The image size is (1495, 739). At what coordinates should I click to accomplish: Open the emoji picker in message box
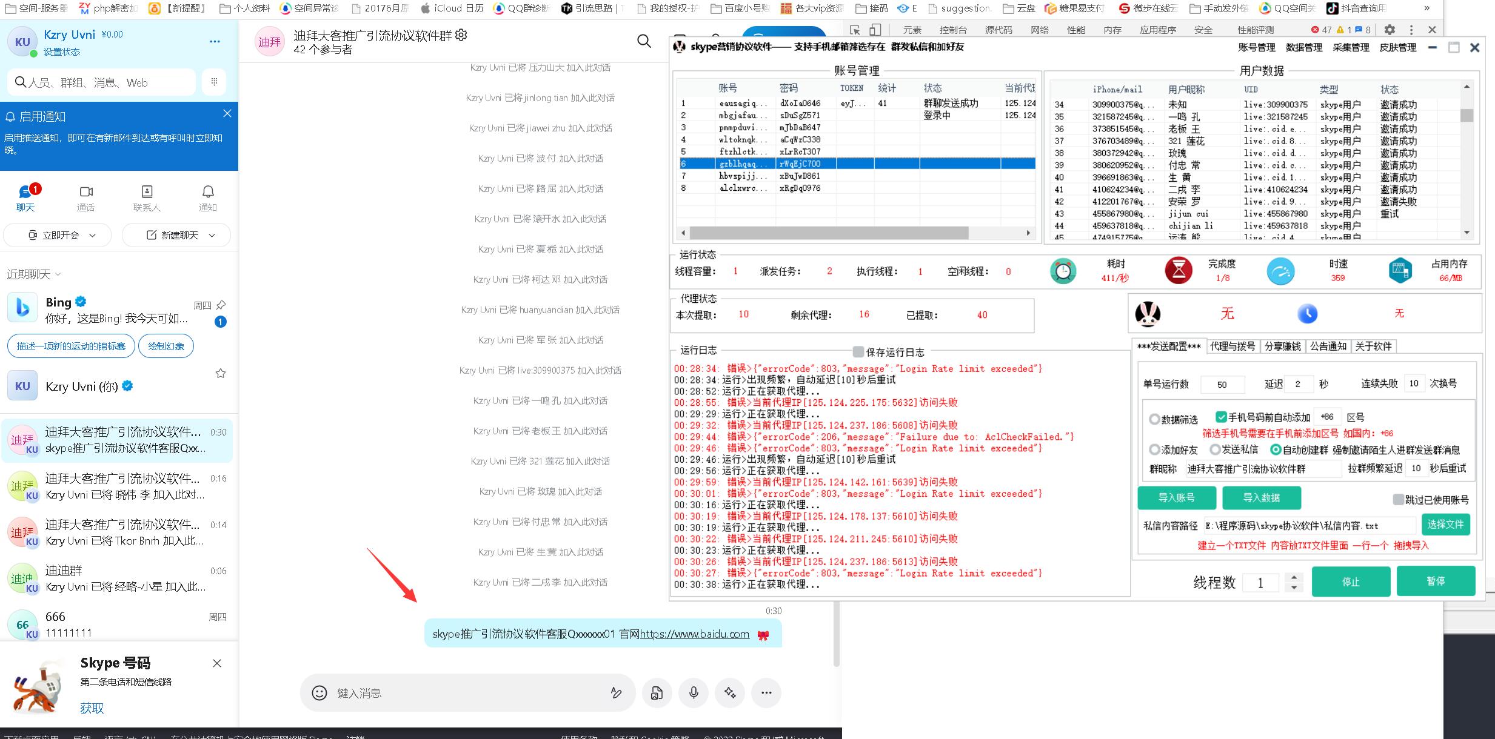pos(319,693)
